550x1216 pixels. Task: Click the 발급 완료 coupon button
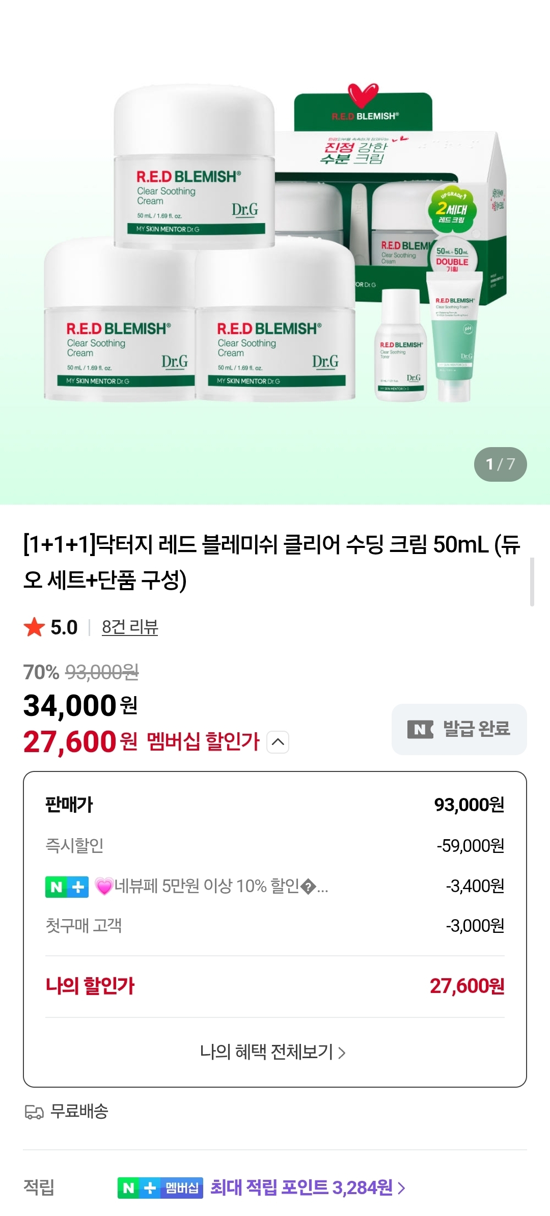coord(459,729)
